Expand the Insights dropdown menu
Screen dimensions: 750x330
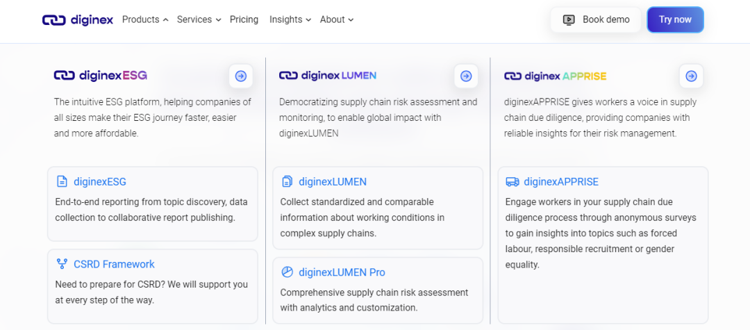coord(290,19)
